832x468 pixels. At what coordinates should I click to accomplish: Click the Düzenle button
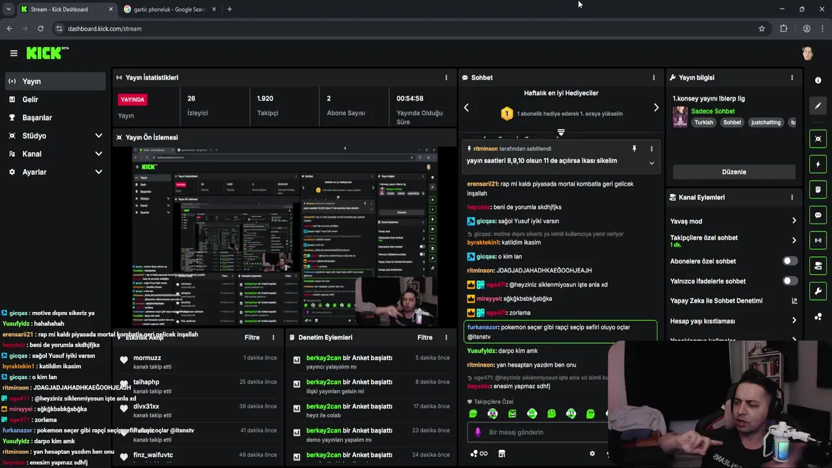(734, 172)
